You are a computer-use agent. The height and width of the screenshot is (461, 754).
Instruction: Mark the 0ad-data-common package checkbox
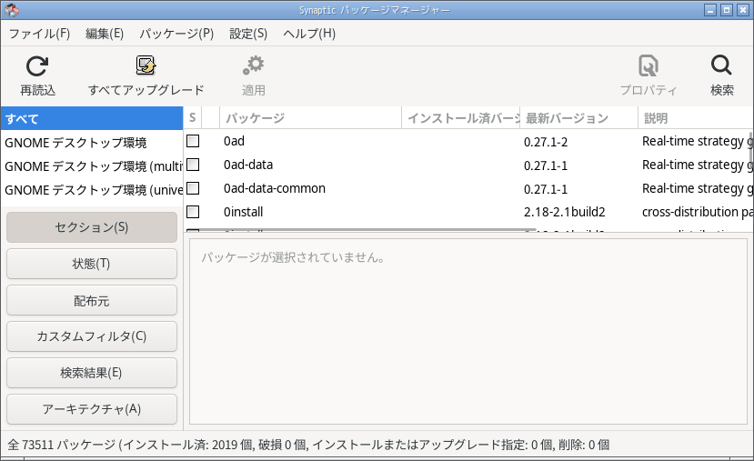click(x=193, y=189)
